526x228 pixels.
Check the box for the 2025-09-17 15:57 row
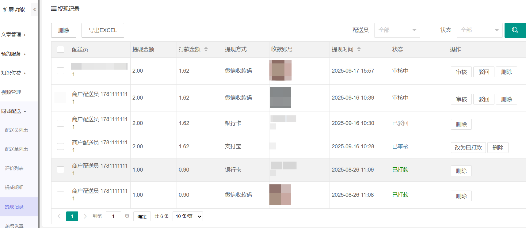(x=61, y=71)
